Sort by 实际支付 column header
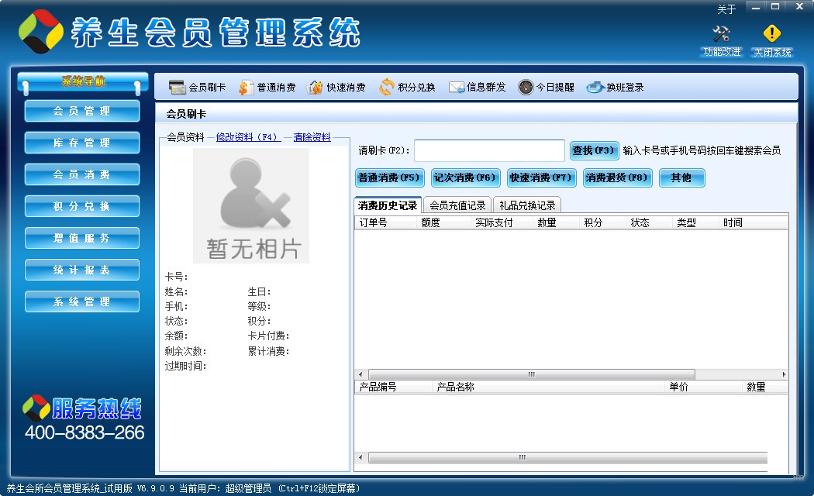The image size is (814, 496). pyautogui.click(x=502, y=222)
